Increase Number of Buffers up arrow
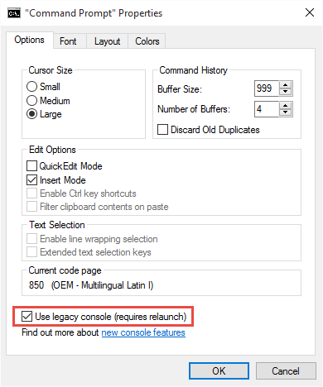The width and height of the screenshot is (323, 387). 286,106
